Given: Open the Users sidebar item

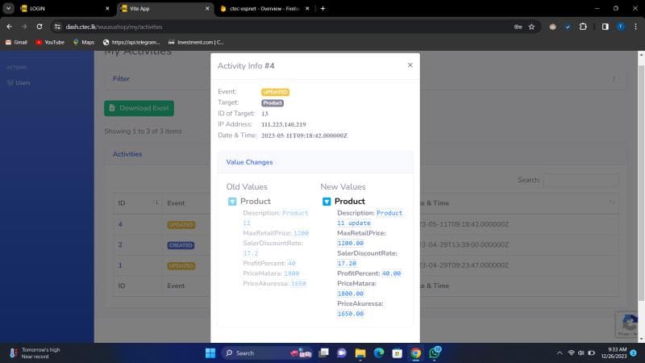Looking at the screenshot, I should pyautogui.click(x=23, y=82).
